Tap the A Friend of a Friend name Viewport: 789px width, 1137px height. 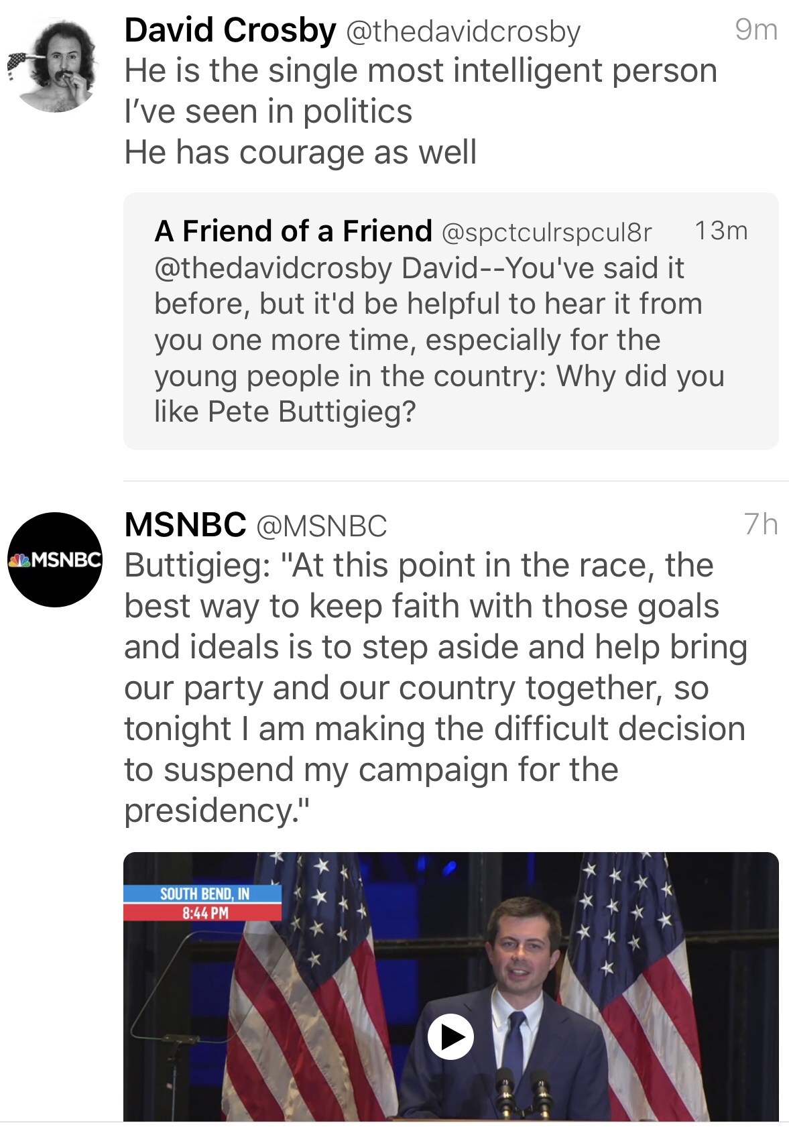(x=294, y=231)
